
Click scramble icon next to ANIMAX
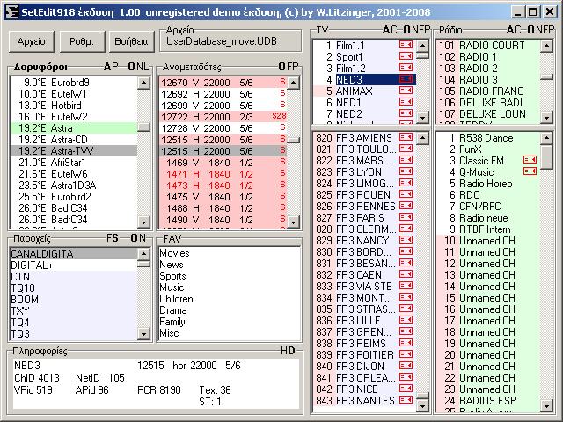click(406, 90)
